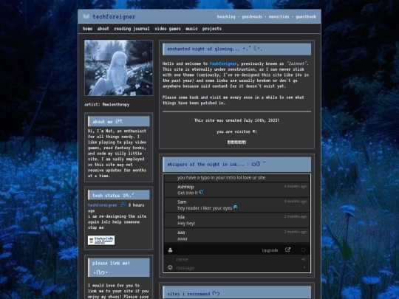Click the chat user profile icon
This screenshot has width=399, height=299.
click(170, 250)
